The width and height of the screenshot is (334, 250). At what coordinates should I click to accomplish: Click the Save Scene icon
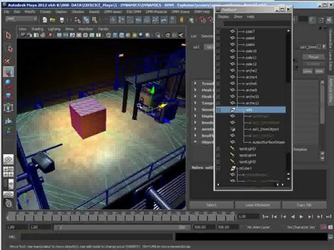click(62, 20)
